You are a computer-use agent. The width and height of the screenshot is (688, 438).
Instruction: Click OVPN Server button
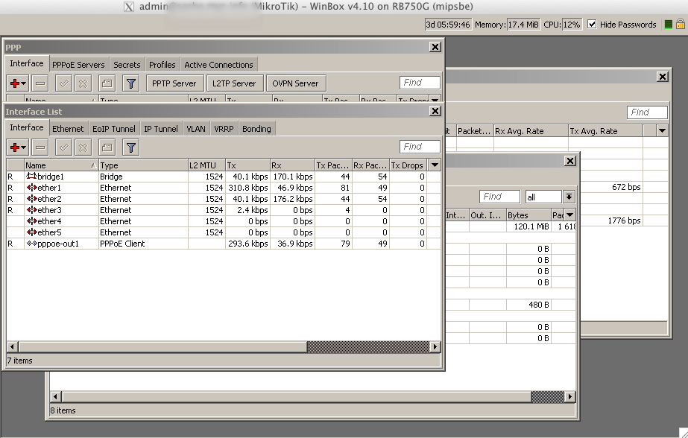pos(295,83)
